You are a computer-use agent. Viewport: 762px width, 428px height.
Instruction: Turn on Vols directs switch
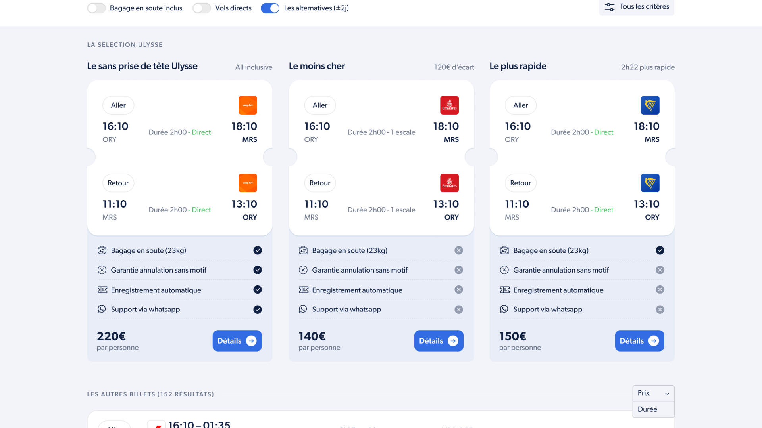202,8
